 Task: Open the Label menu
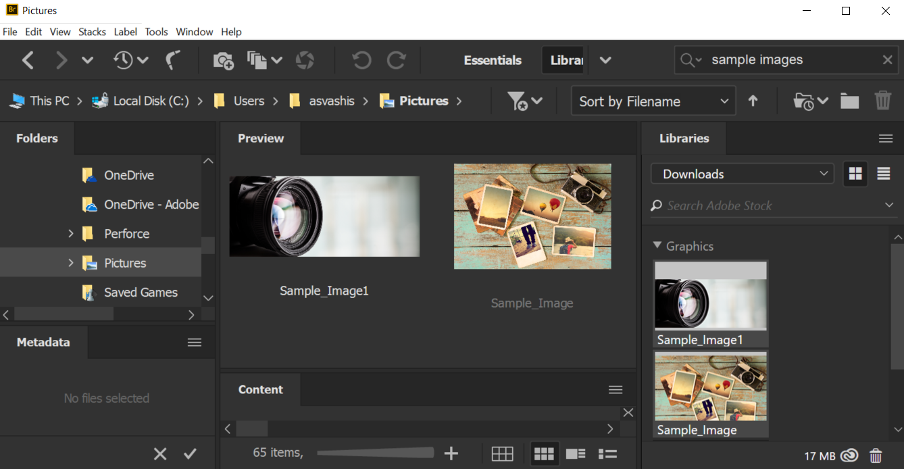pyautogui.click(x=126, y=32)
